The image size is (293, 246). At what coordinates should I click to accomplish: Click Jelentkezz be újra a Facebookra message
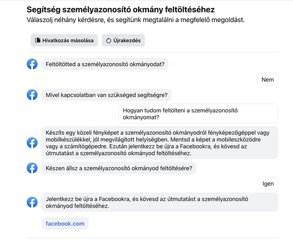tap(160, 202)
